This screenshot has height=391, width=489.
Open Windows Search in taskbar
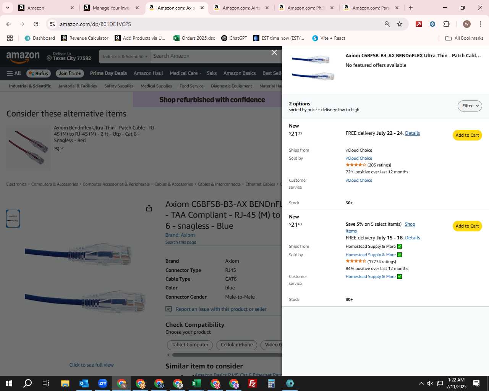pyautogui.click(x=28, y=383)
